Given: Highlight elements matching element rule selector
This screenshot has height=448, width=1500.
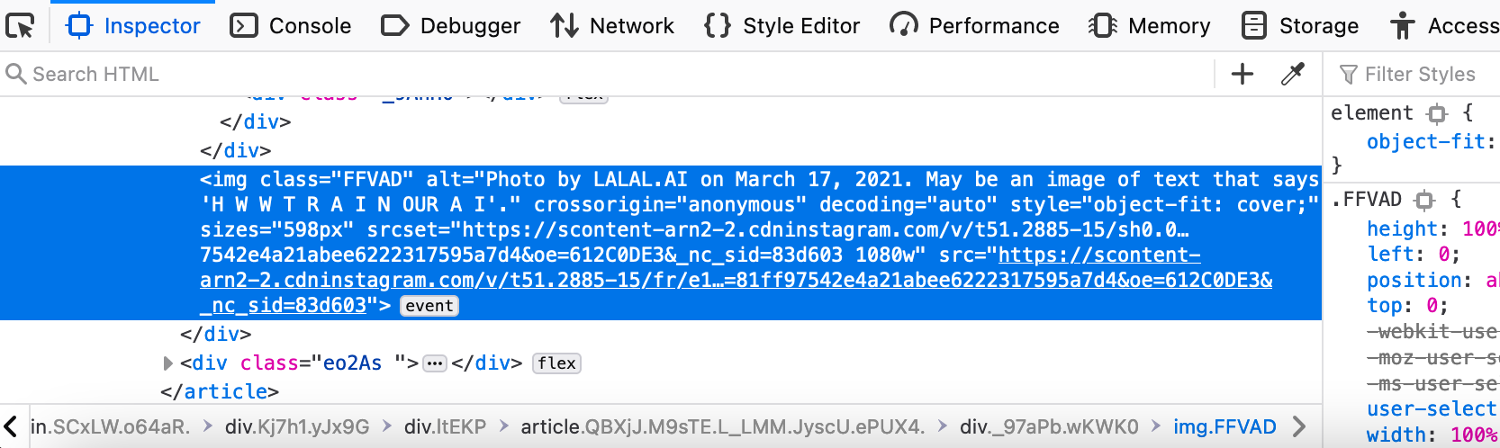Looking at the screenshot, I should point(1438,113).
